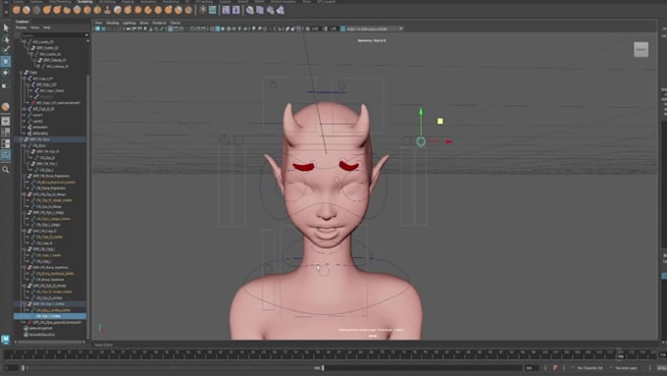Select the Grab sculpt brush
Viewport: 667px width, 376px height.
[47, 10]
